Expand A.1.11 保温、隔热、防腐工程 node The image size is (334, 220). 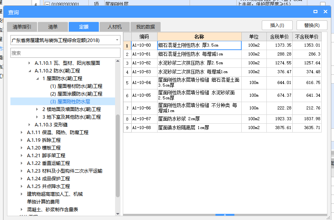point(22,133)
